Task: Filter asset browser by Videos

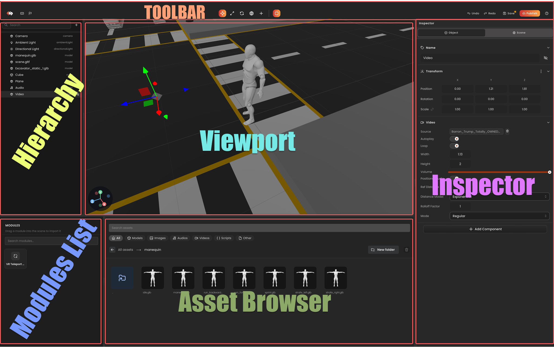Action: [x=202, y=238]
